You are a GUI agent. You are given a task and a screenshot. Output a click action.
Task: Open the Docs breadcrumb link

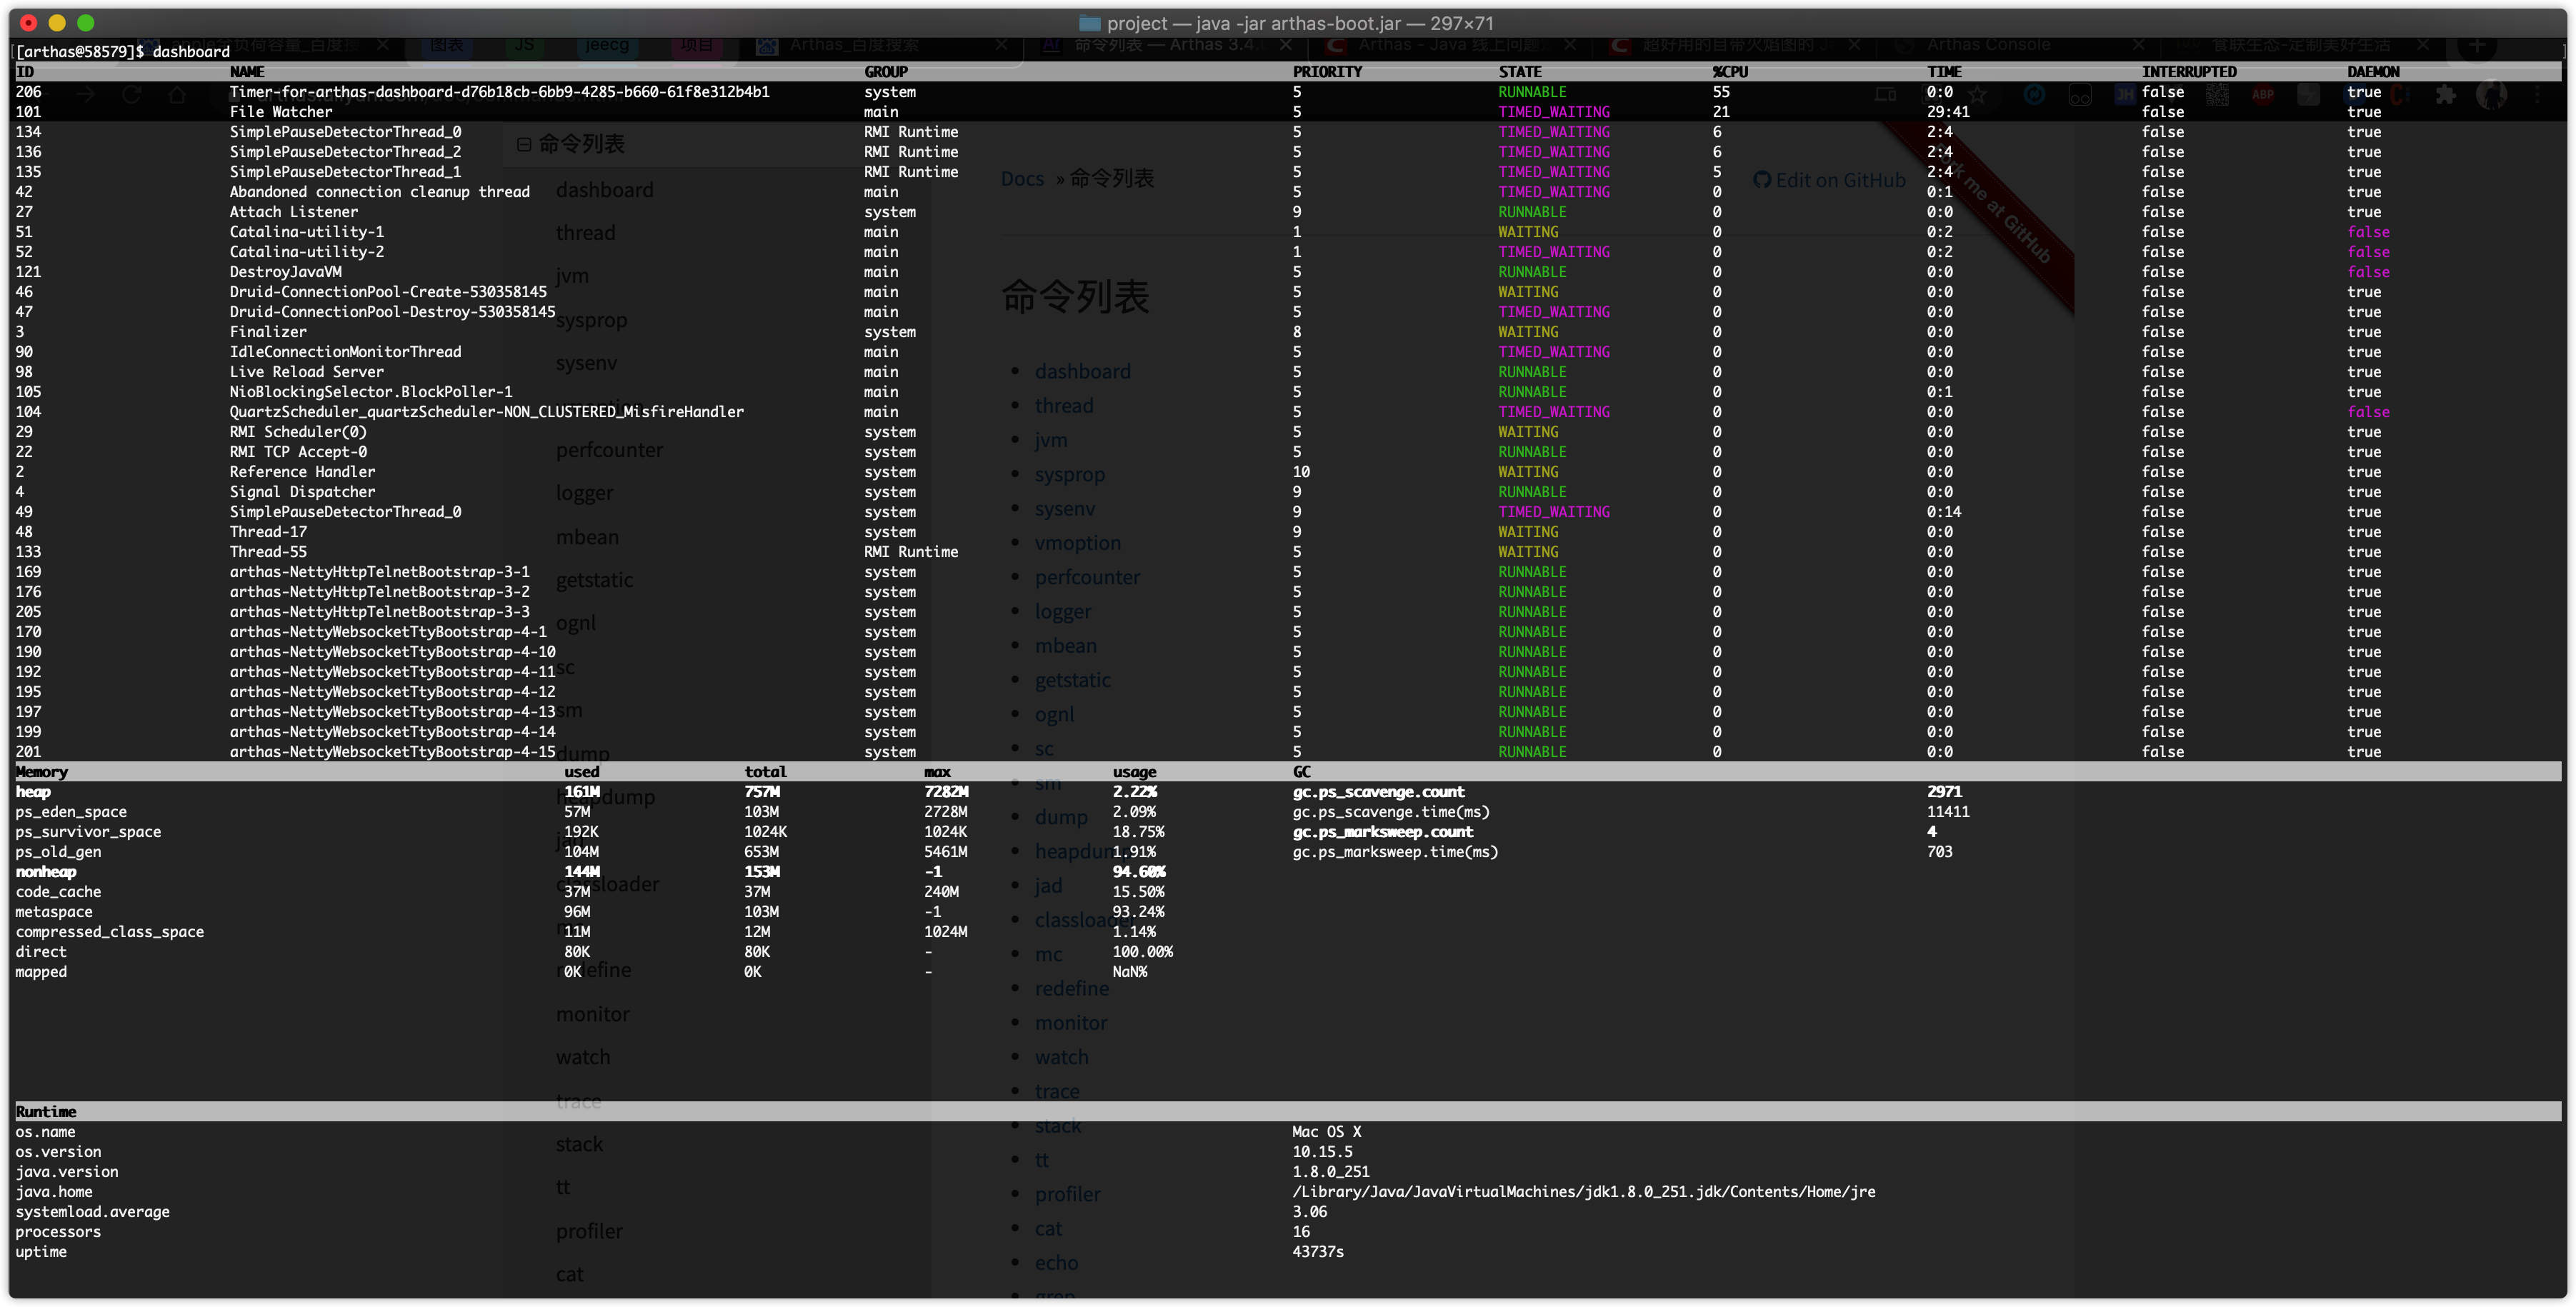pos(1022,179)
